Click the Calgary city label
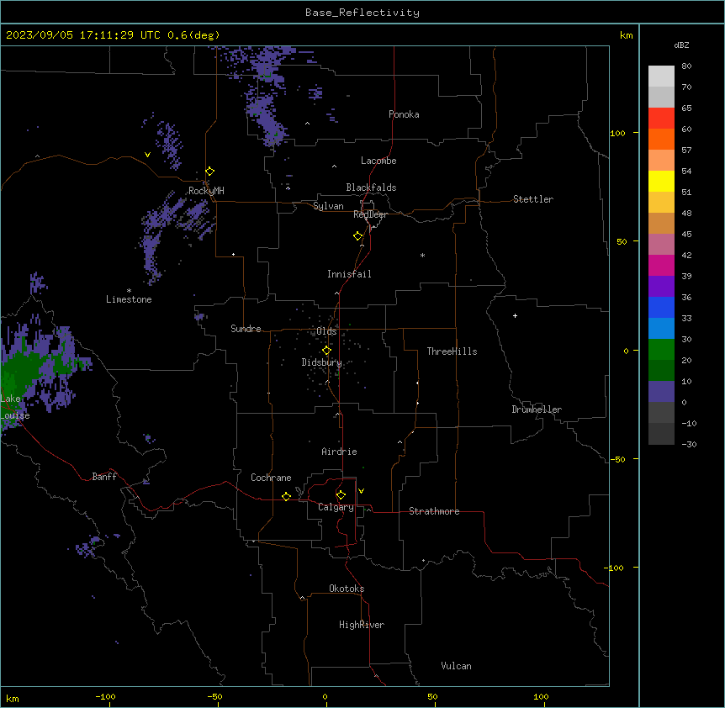Image resolution: width=725 pixels, height=708 pixels. click(x=336, y=507)
